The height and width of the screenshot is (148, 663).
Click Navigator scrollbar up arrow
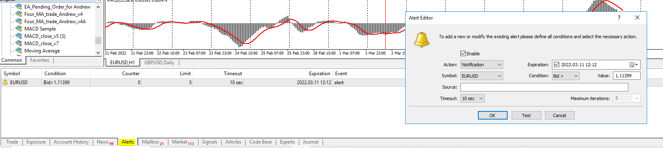(x=98, y=7)
